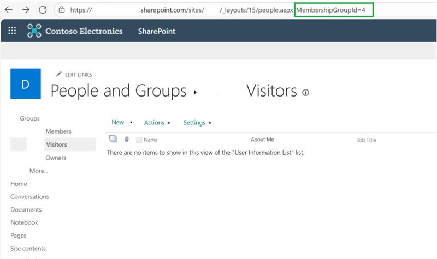Open Pages in left navigation

click(x=19, y=236)
